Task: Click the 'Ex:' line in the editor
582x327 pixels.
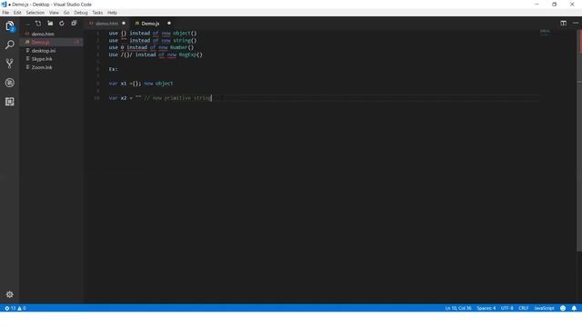Action: coord(113,69)
